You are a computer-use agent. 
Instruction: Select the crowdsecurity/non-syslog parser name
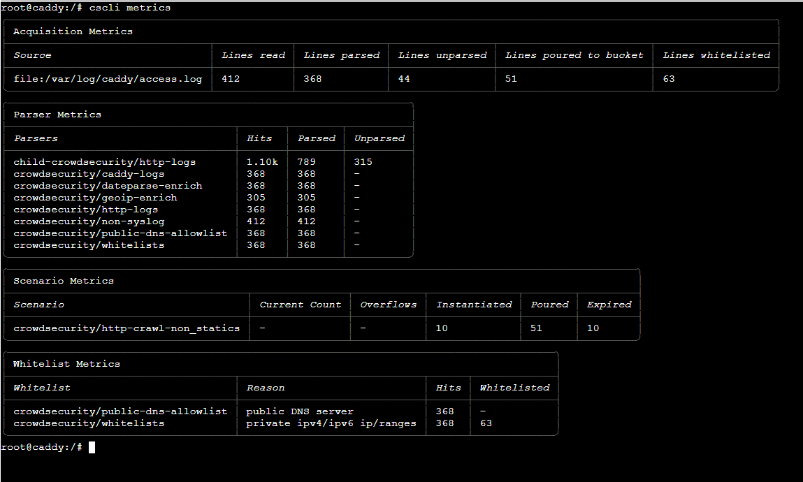pyautogui.click(x=89, y=221)
